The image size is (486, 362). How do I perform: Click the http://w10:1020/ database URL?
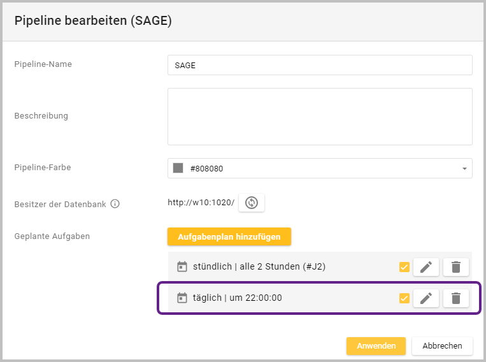[x=201, y=203]
